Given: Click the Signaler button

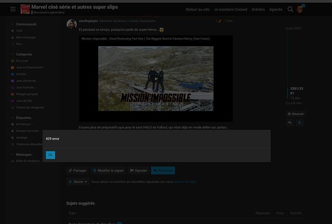Looking at the screenshot, I should (138, 171).
